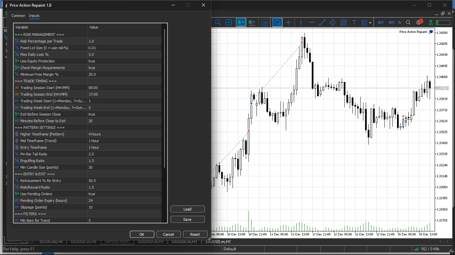Switch chart to M1 timeframe
455x255 pixels.
381,23
